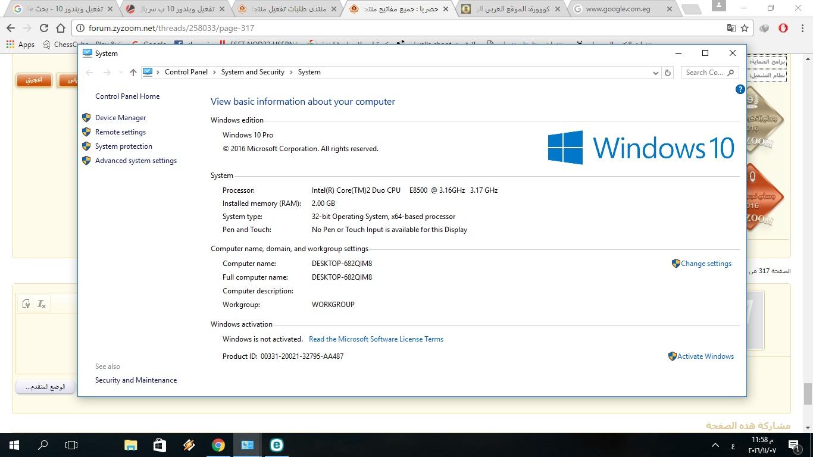This screenshot has height=457, width=813.
Task: Switch to منتدى طلبات تفعيل tab
Action: click(x=287, y=9)
